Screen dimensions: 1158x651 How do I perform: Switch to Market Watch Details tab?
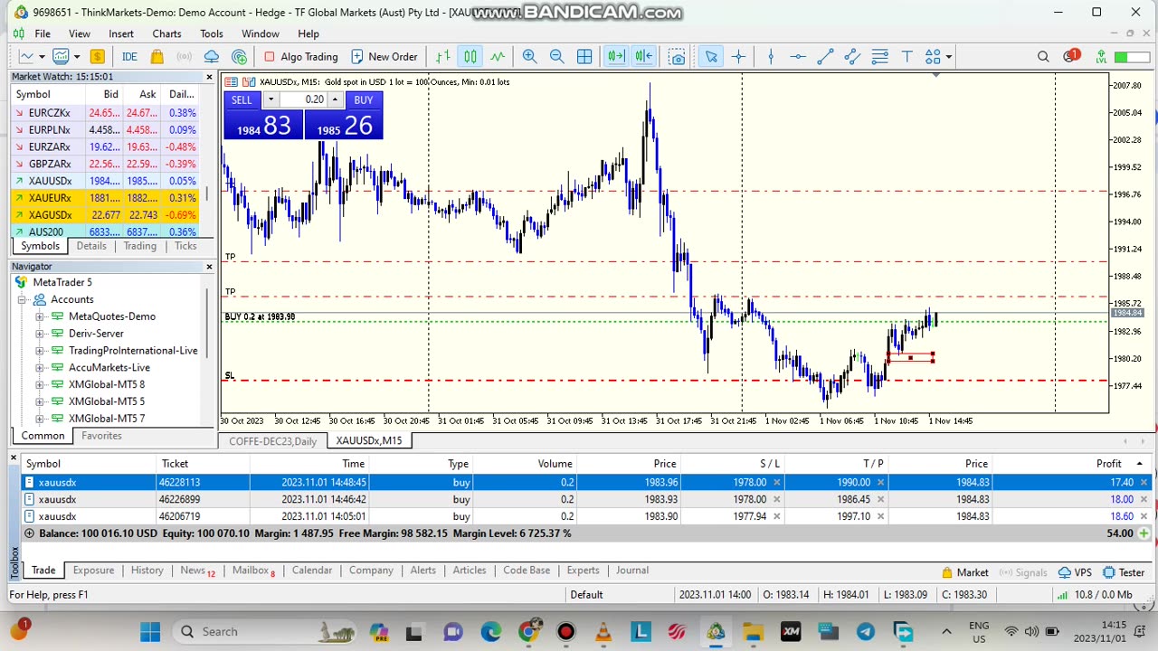91,246
